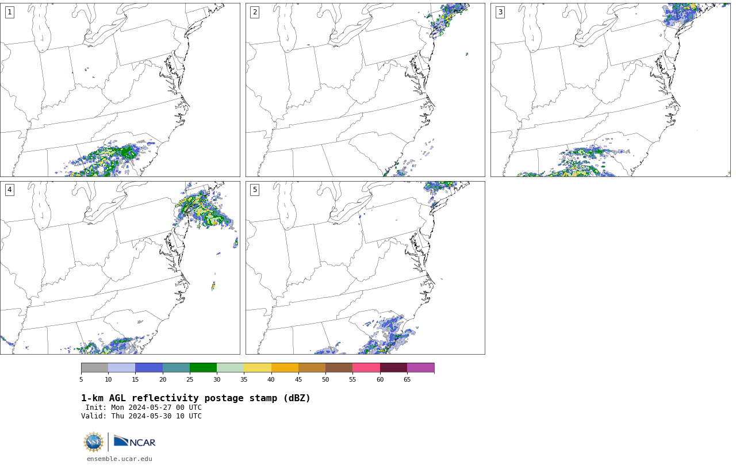736x465 pixels.
Task: Select the purple 65+ dBZ swatch
Action: (x=420, y=368)
